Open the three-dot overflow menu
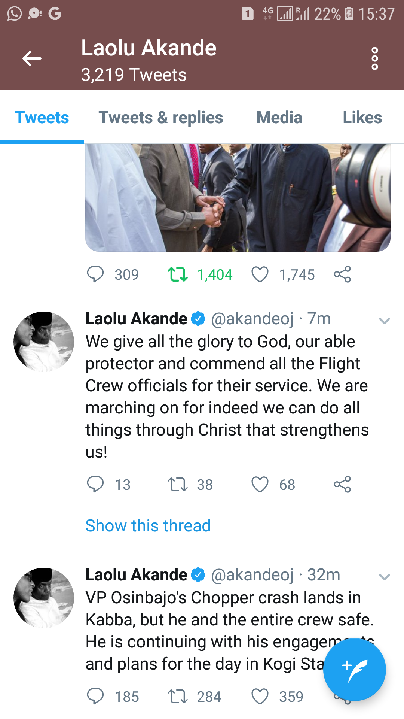Viewport: 404px width, 719px height. pos(374,58)
